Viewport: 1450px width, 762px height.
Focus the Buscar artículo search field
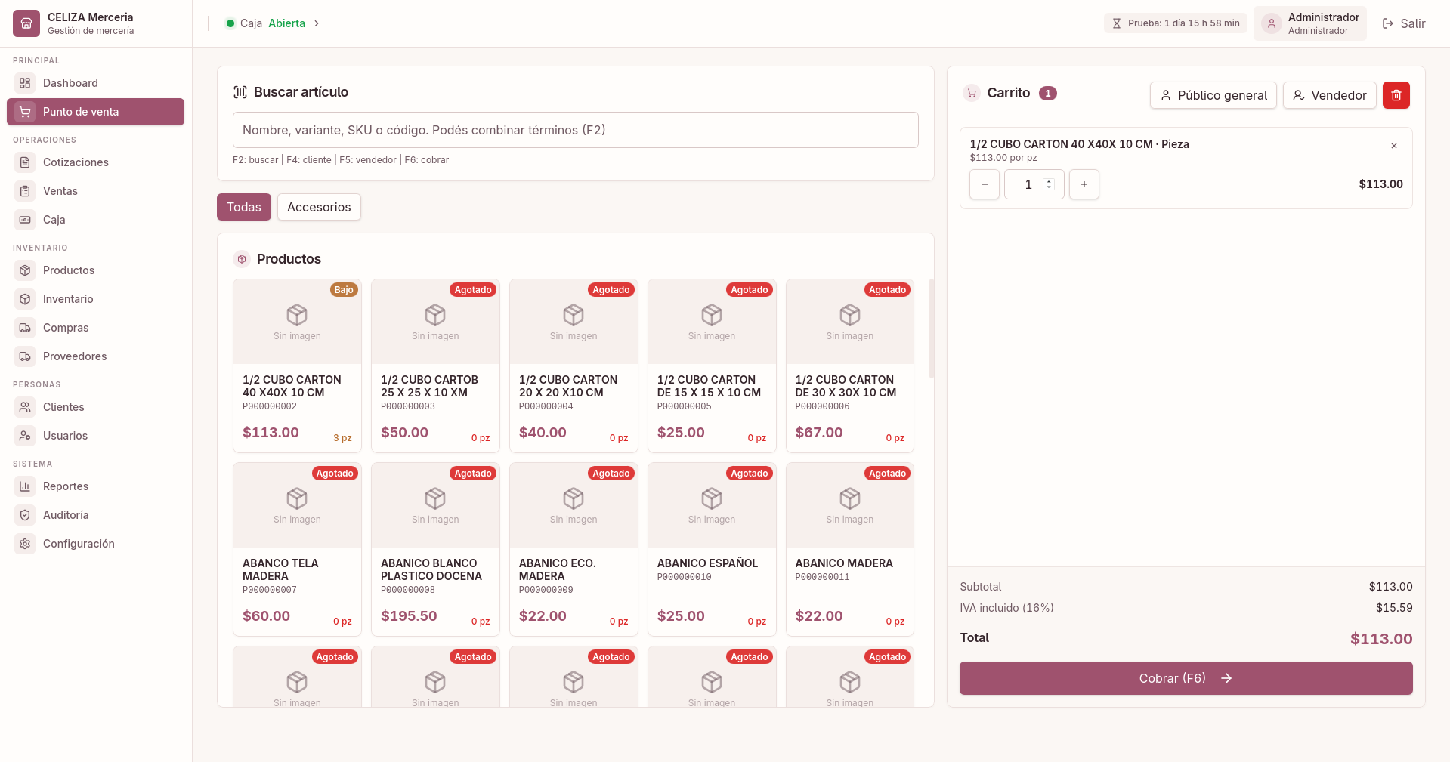pos(576,130)
